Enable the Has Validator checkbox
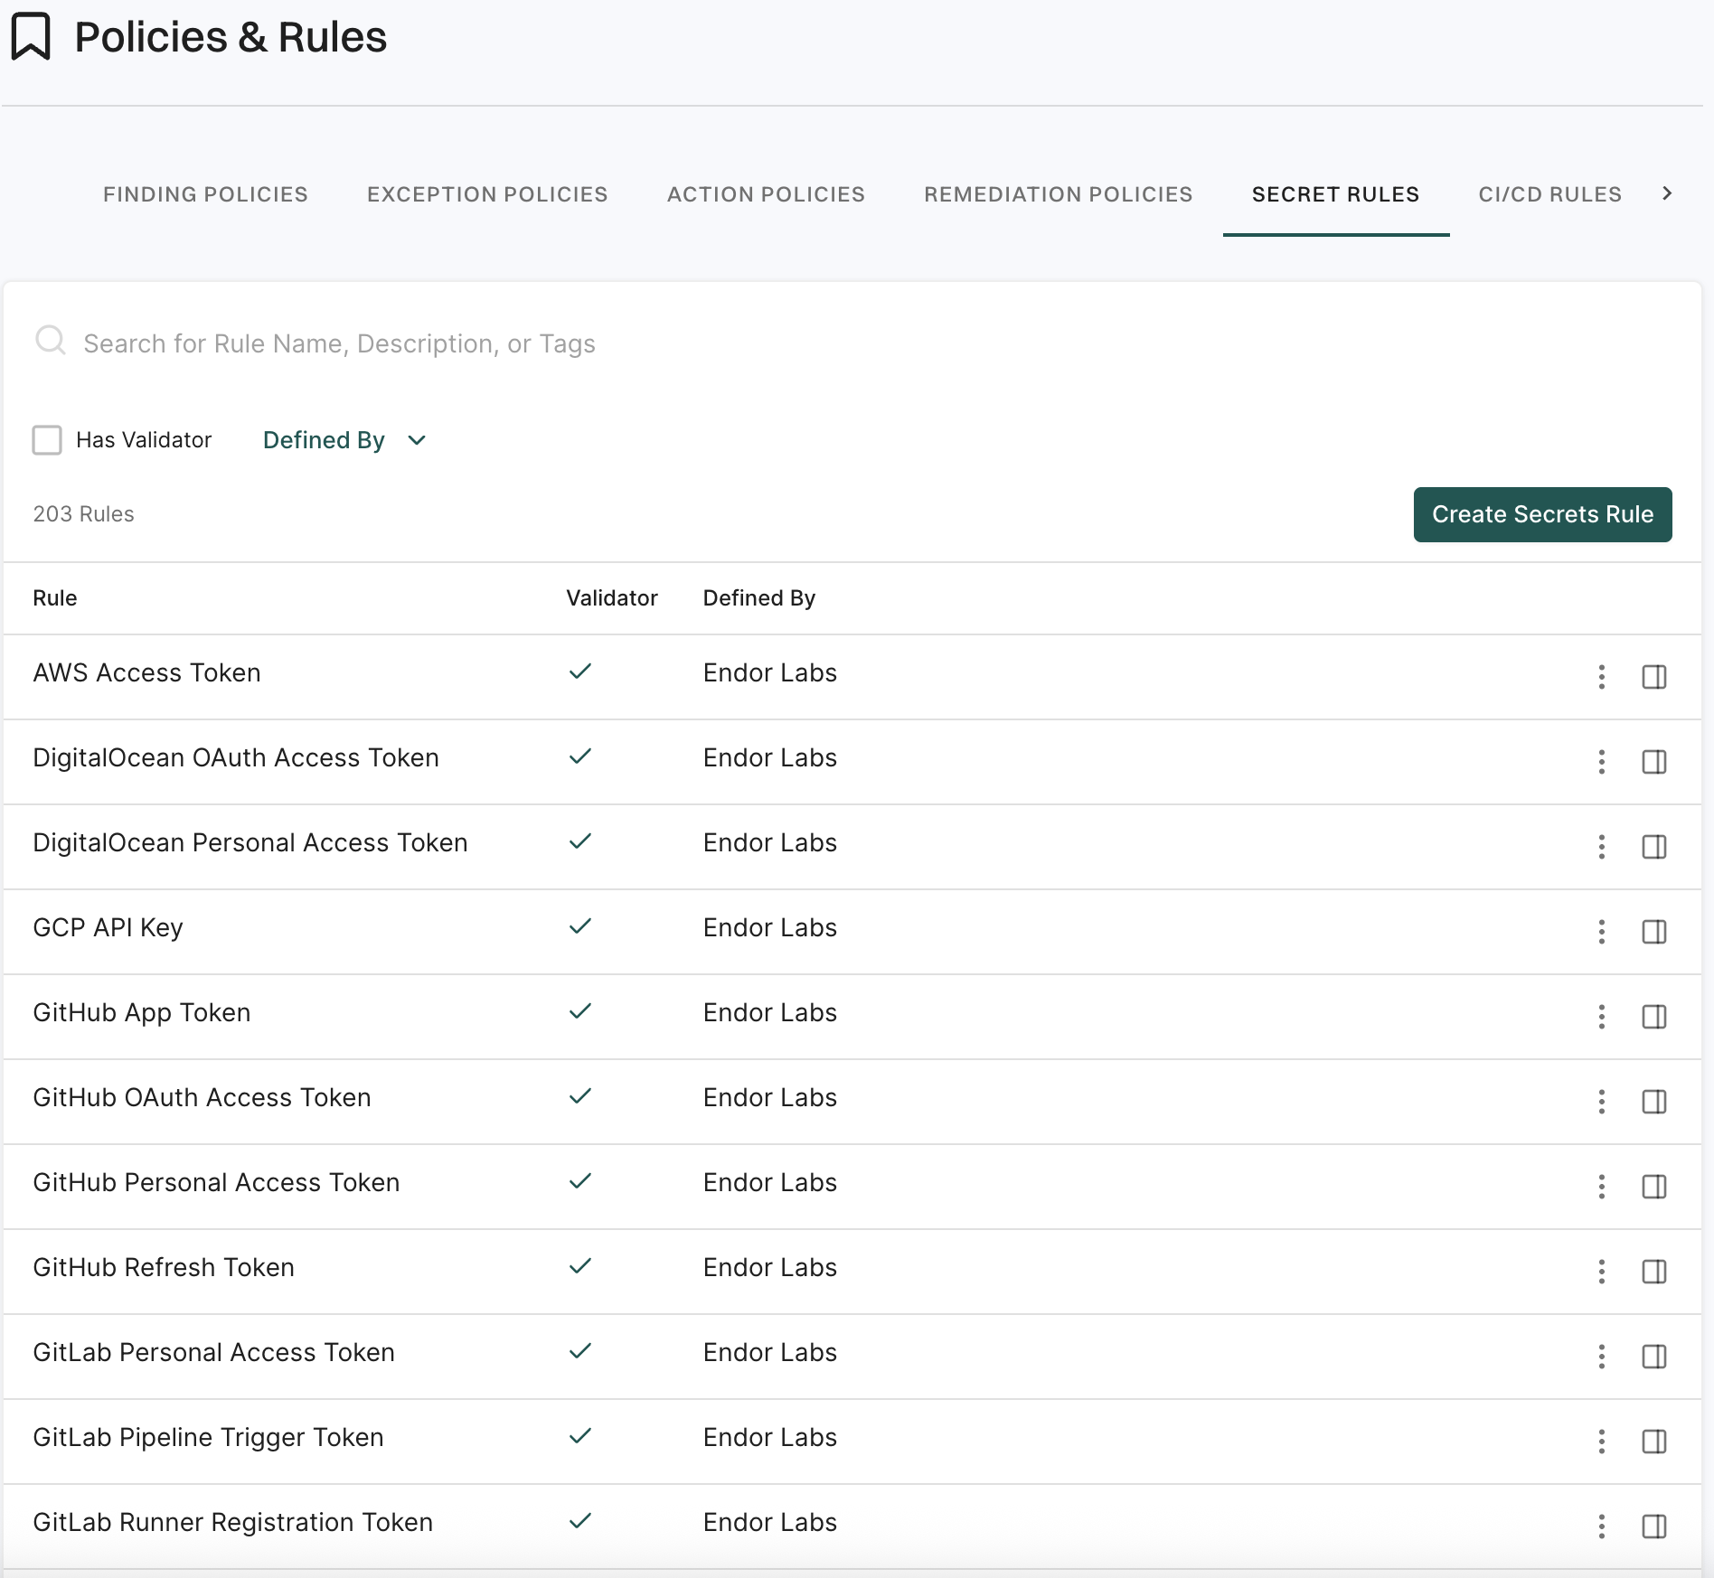The height and width of the screenshot is (1578, 1714). (47, 440)
